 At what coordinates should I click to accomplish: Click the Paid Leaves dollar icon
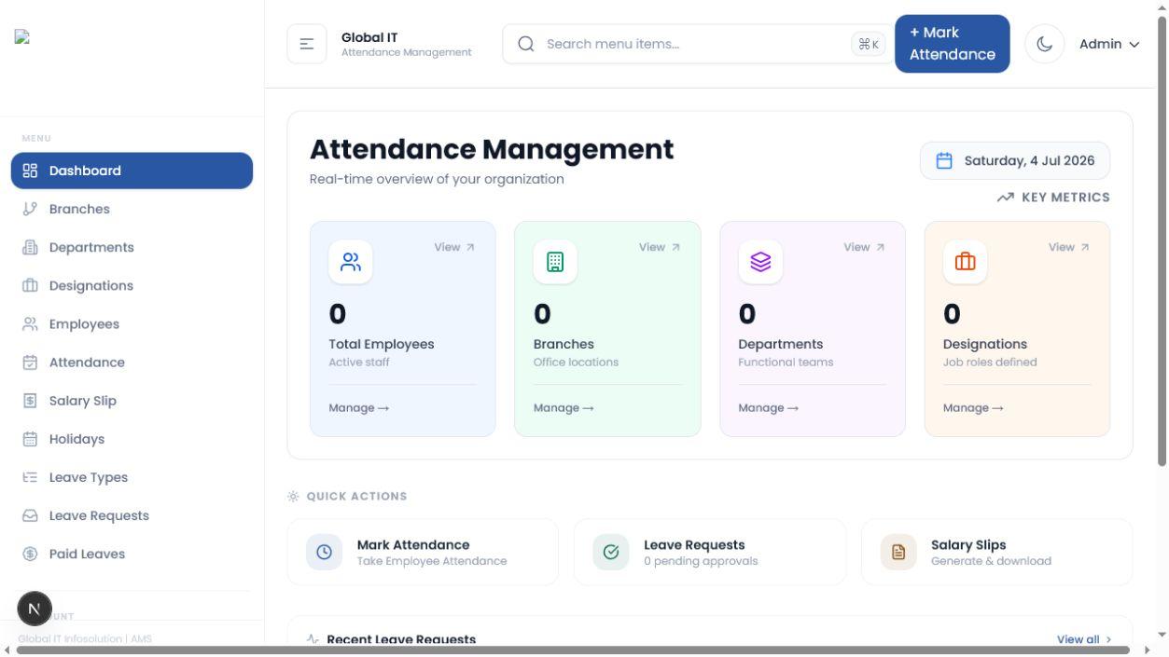30,554
